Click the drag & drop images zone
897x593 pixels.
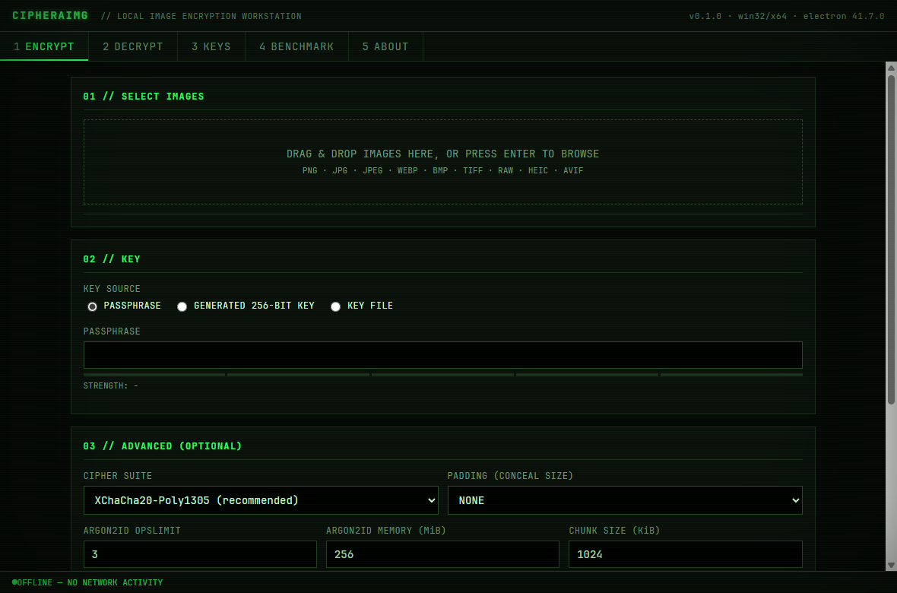point(442,162)
